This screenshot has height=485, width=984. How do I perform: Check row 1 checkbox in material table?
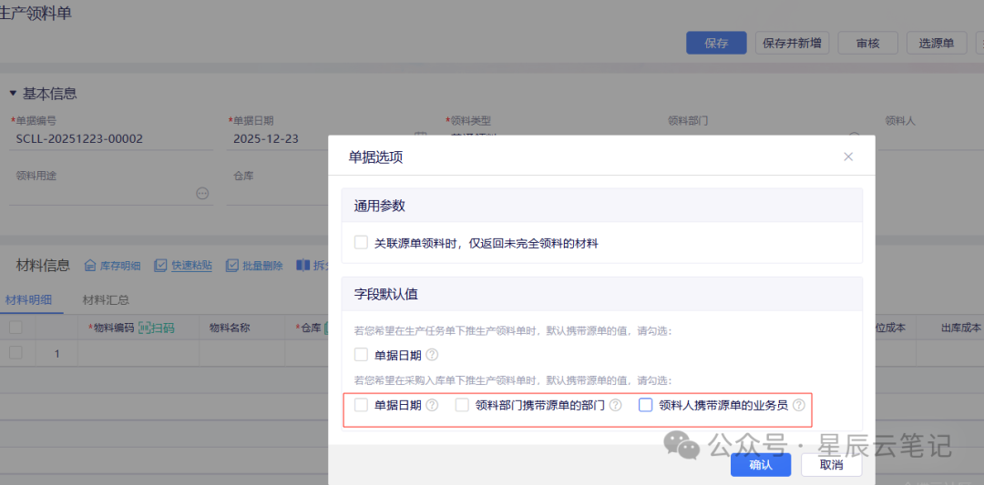(15, 353)
